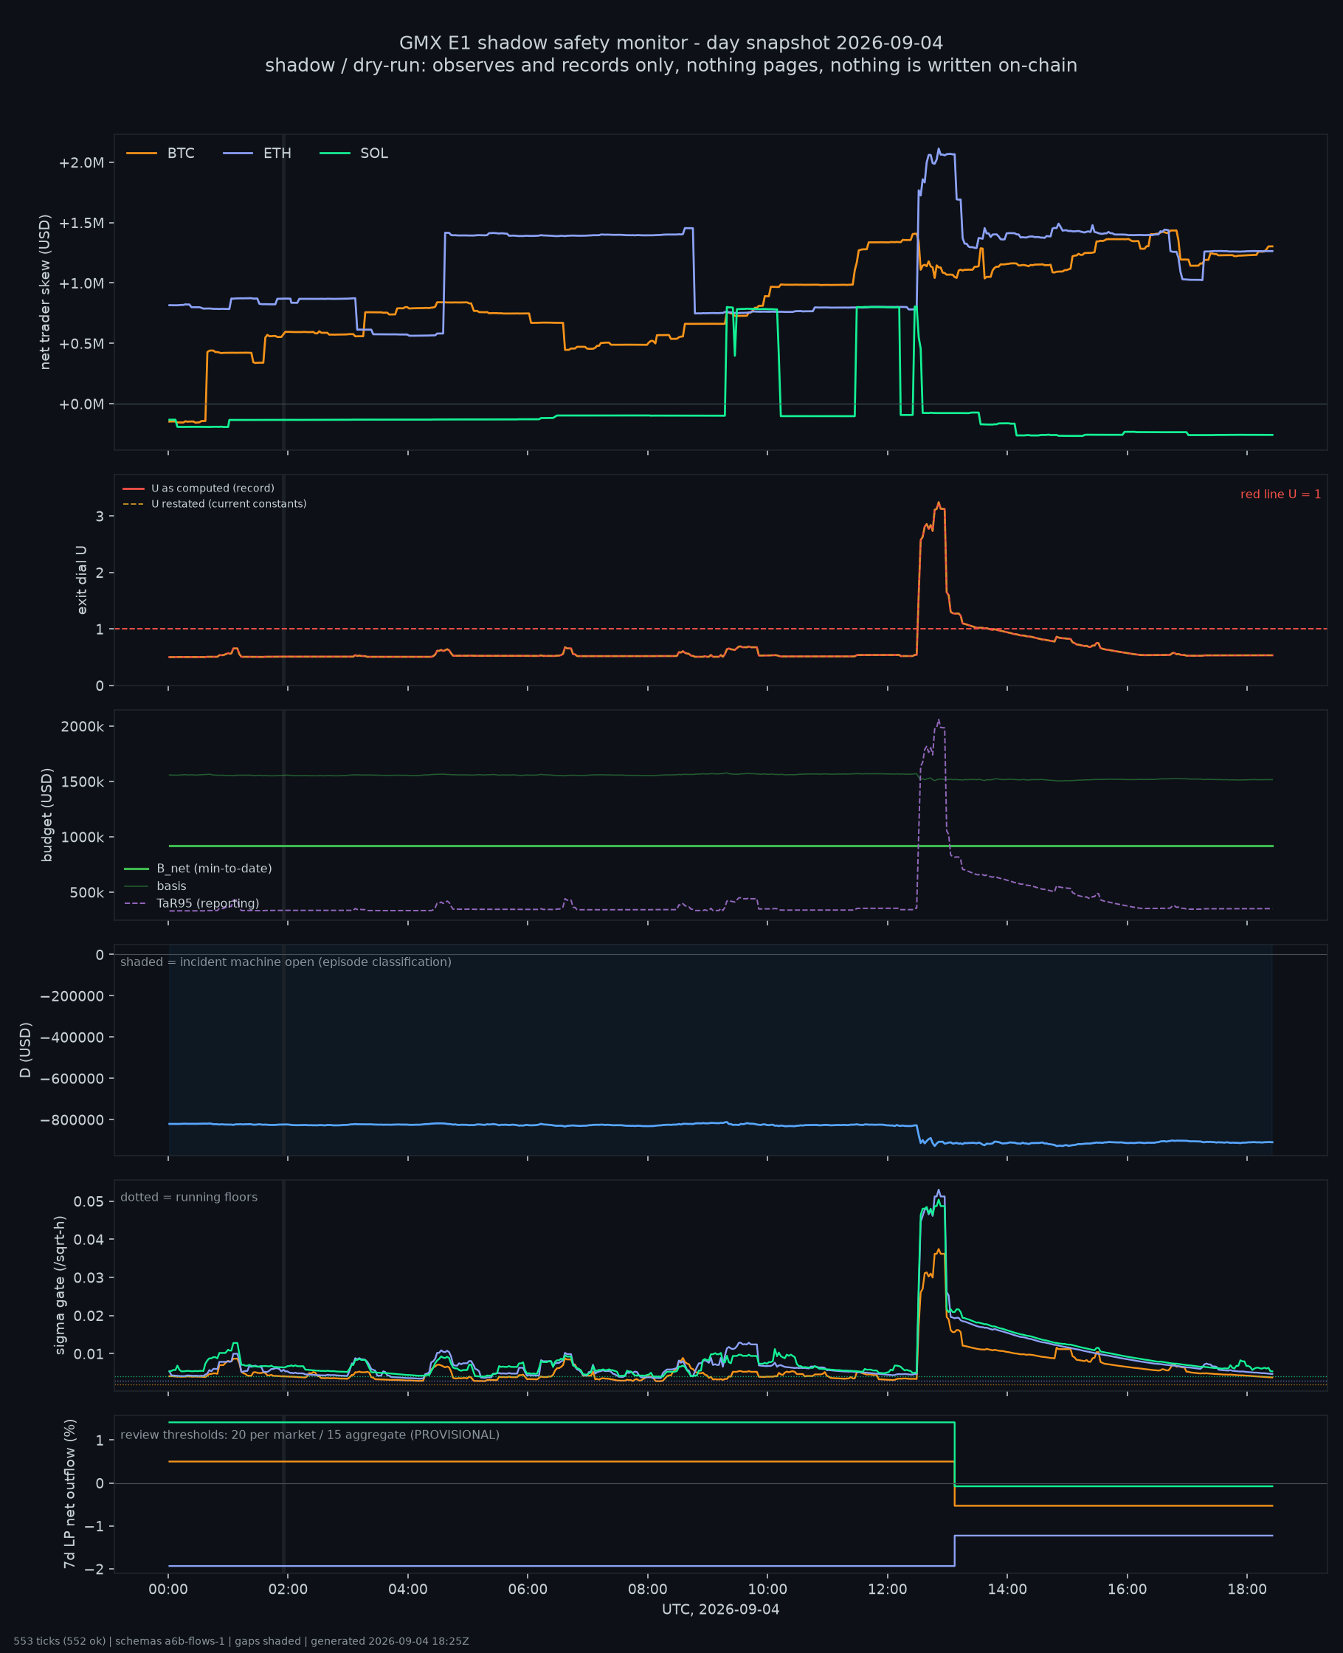
Task: Click the '1500k' budget axis tick
Action: pyautogui.click(x=83, y=781)
